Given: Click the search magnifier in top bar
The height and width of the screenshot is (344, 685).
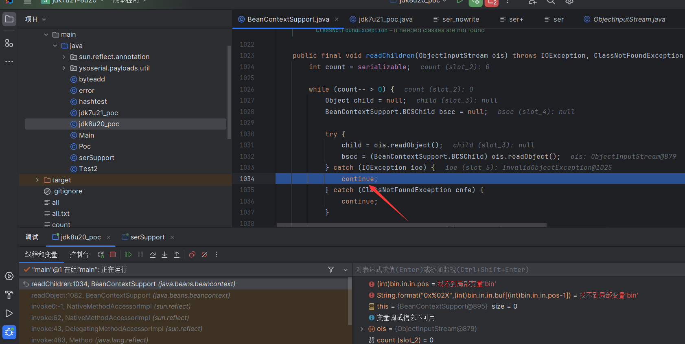Looking at the screenshot, I should (551, 2).
